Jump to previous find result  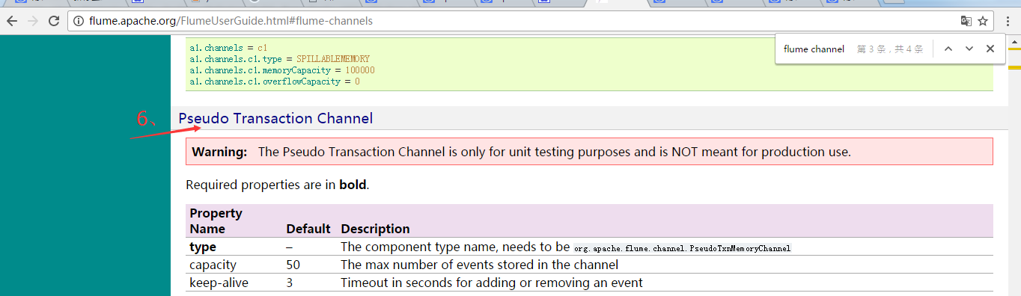948,49
